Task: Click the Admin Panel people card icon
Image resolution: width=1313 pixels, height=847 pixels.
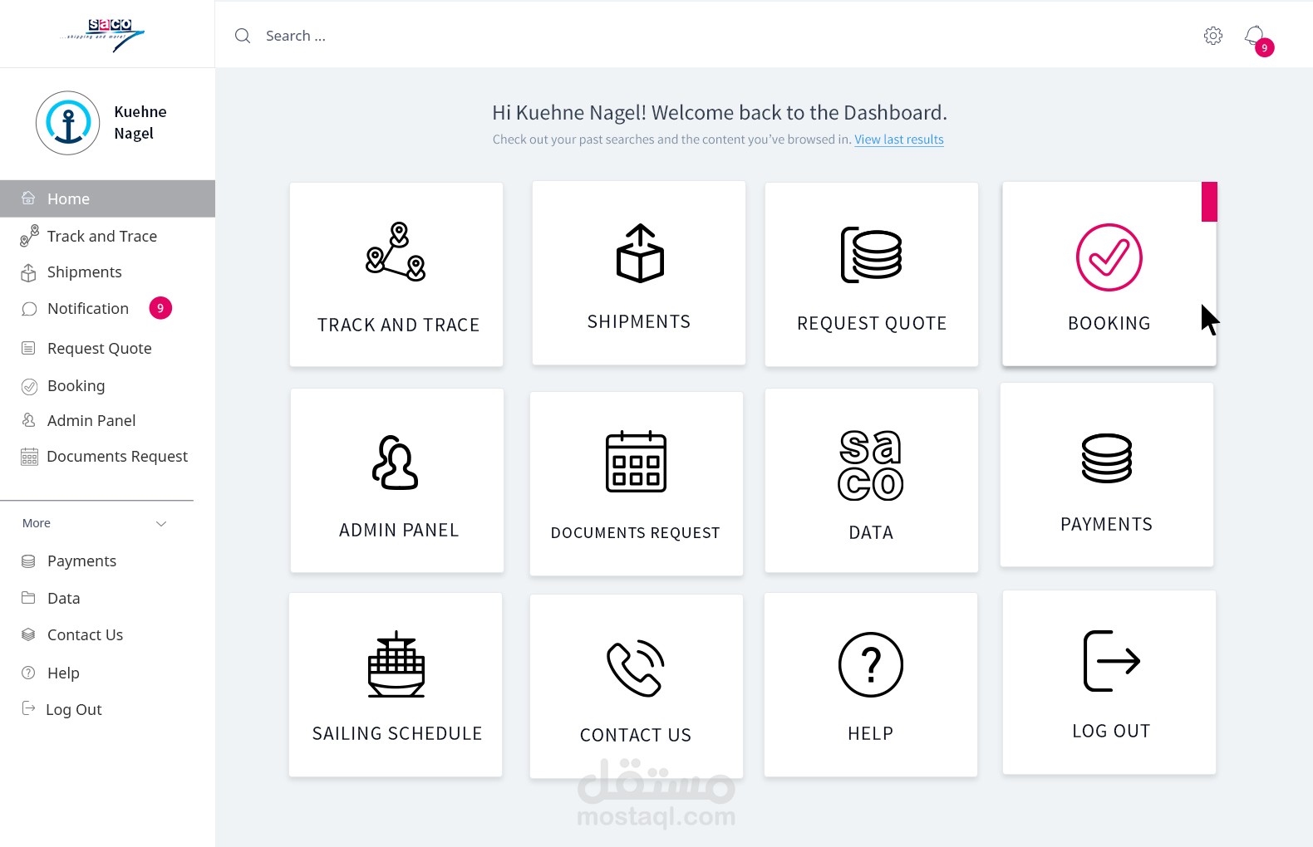Action: tap(396, 463)
